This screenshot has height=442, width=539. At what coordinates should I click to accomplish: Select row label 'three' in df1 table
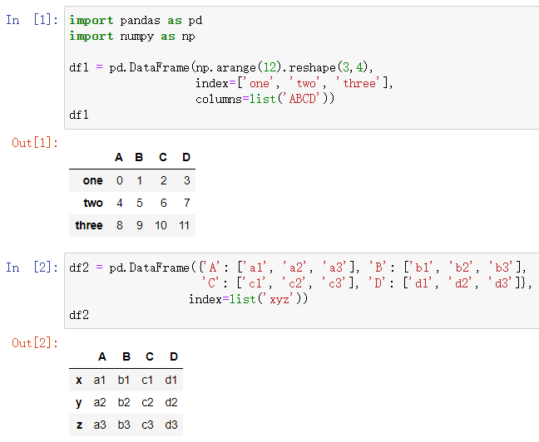(x=89, y=225)
